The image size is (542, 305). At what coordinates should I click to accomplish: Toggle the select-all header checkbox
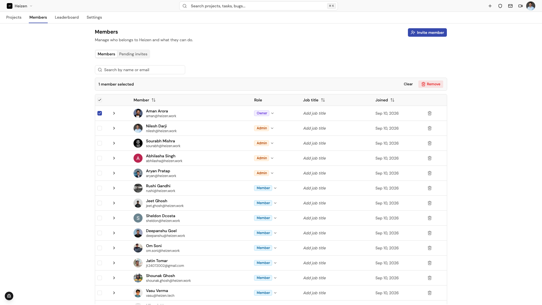[100, 100]
